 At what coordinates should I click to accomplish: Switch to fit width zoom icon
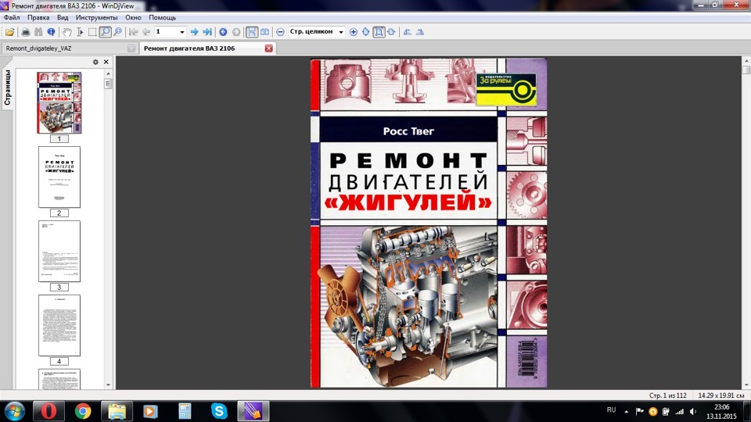pyautogui.click(x=391, y=32)
